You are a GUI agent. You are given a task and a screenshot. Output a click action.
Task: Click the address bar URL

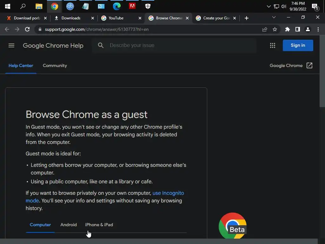coord(96,30)
